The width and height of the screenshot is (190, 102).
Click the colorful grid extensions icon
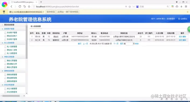click(x=173, y=6)
